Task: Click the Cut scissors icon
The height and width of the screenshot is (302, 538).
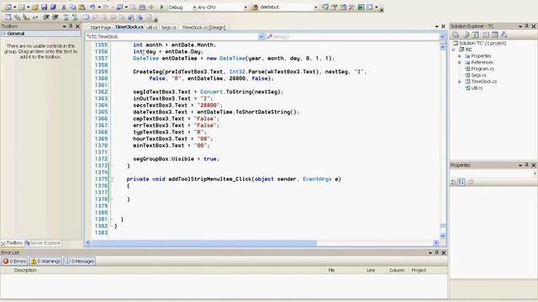Action: pyautogui.click(x=64, y=7)
